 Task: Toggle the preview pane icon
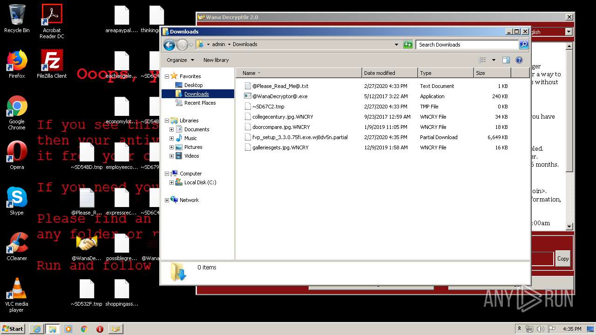[x=506, y=60]
